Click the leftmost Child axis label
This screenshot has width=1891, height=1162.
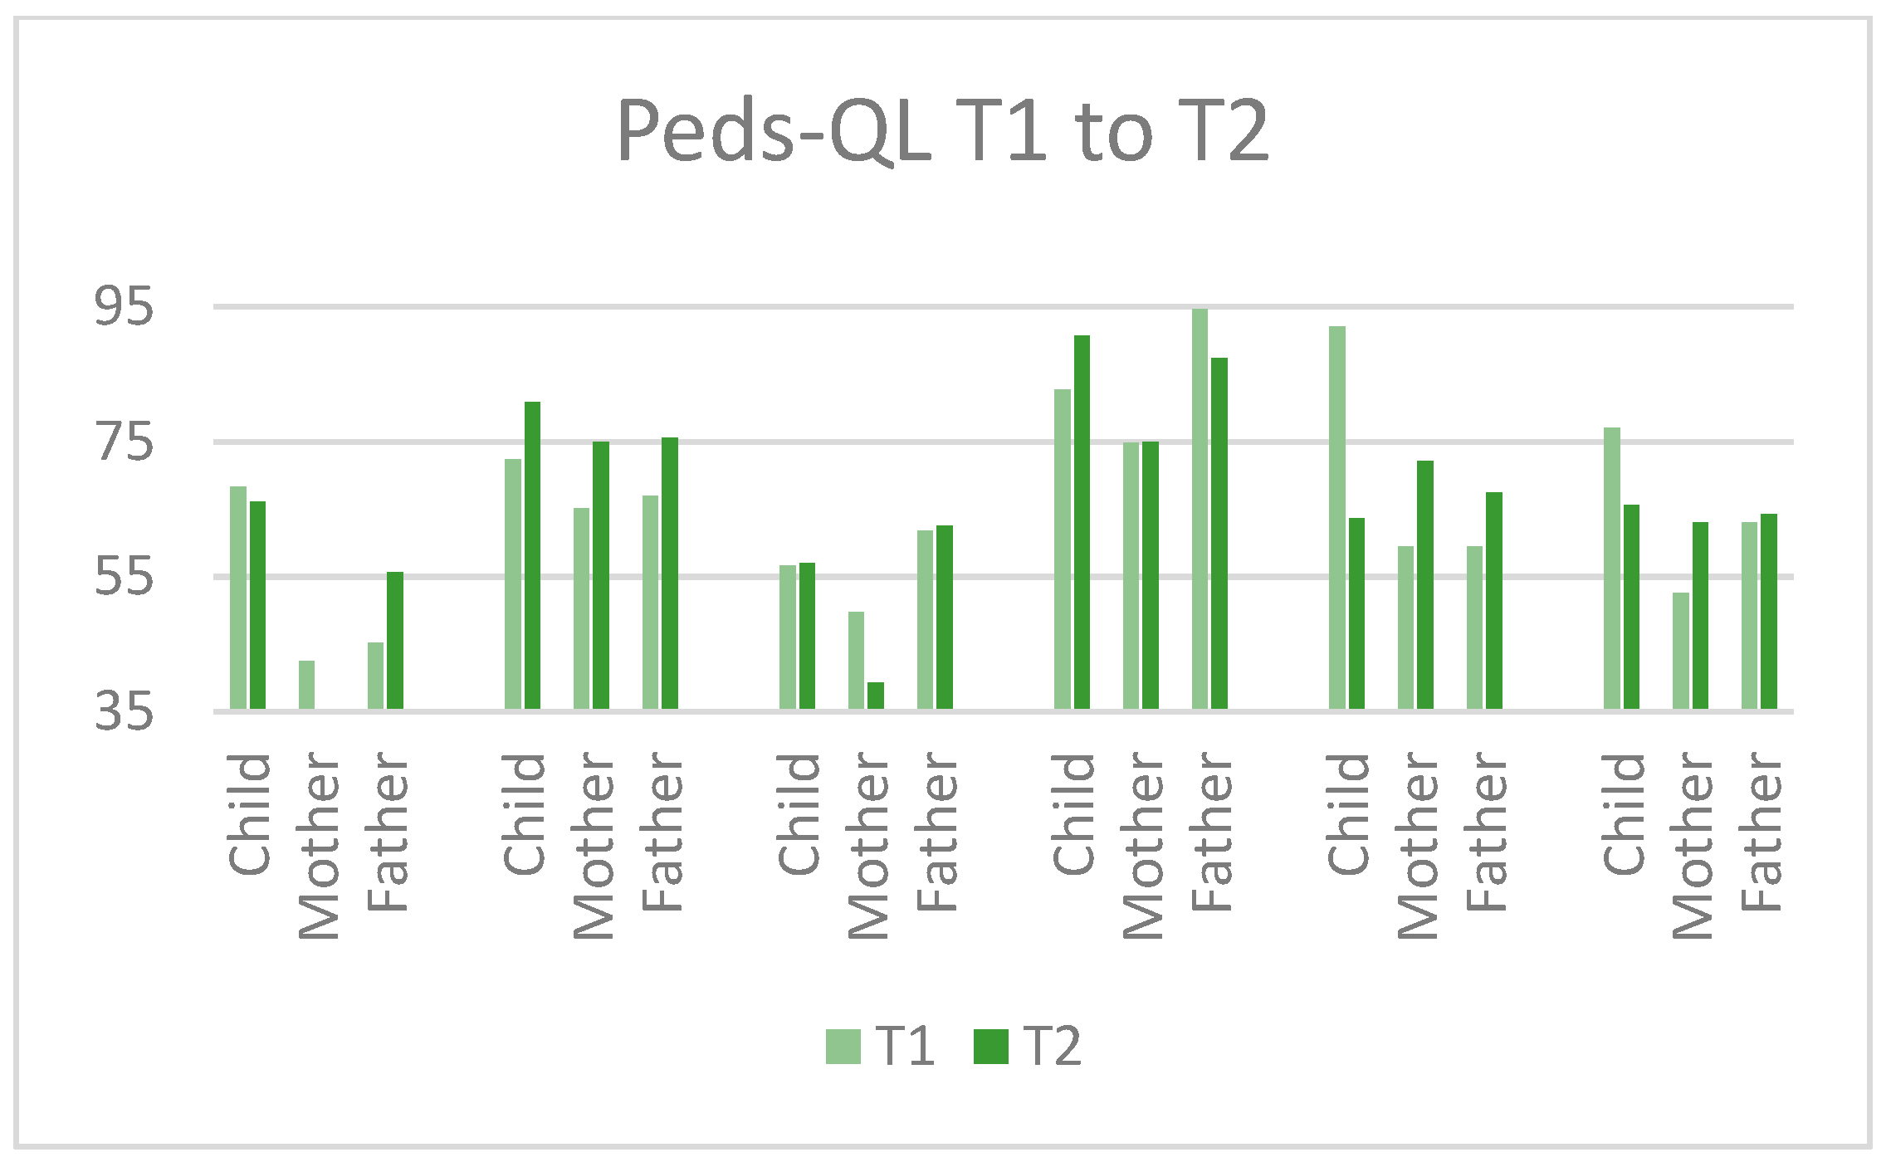click(x=249, y=814)
